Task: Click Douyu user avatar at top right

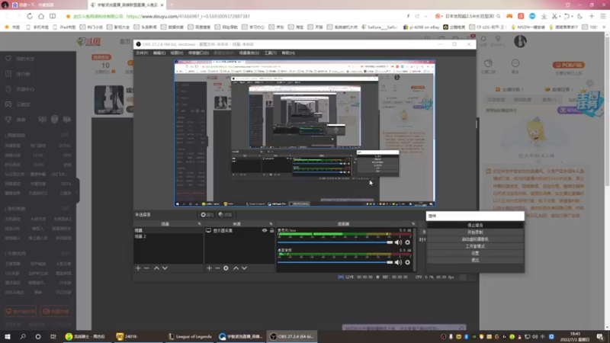Action: coord(520,41)
